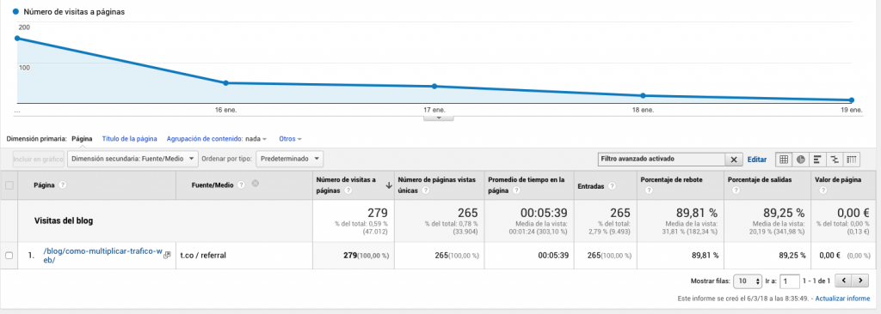Switch to data table view icon
Screen dimensions: 881x314
(783, 160)
